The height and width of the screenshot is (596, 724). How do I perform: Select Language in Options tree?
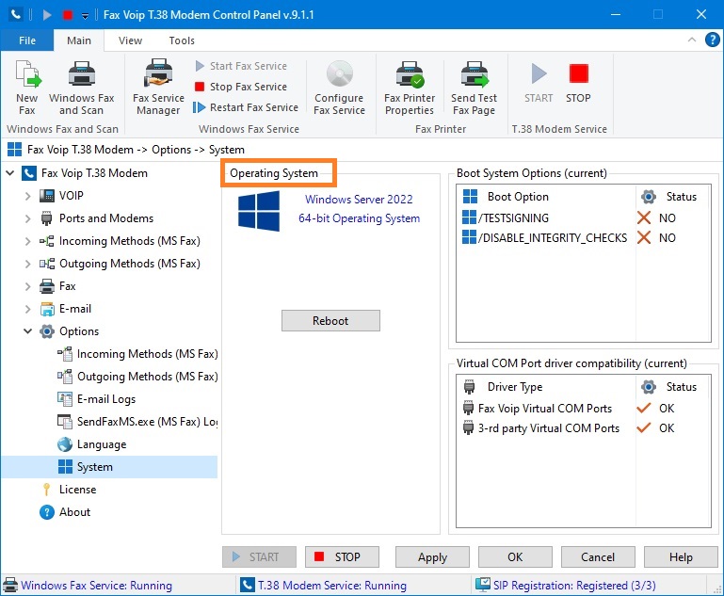point(102,444)
